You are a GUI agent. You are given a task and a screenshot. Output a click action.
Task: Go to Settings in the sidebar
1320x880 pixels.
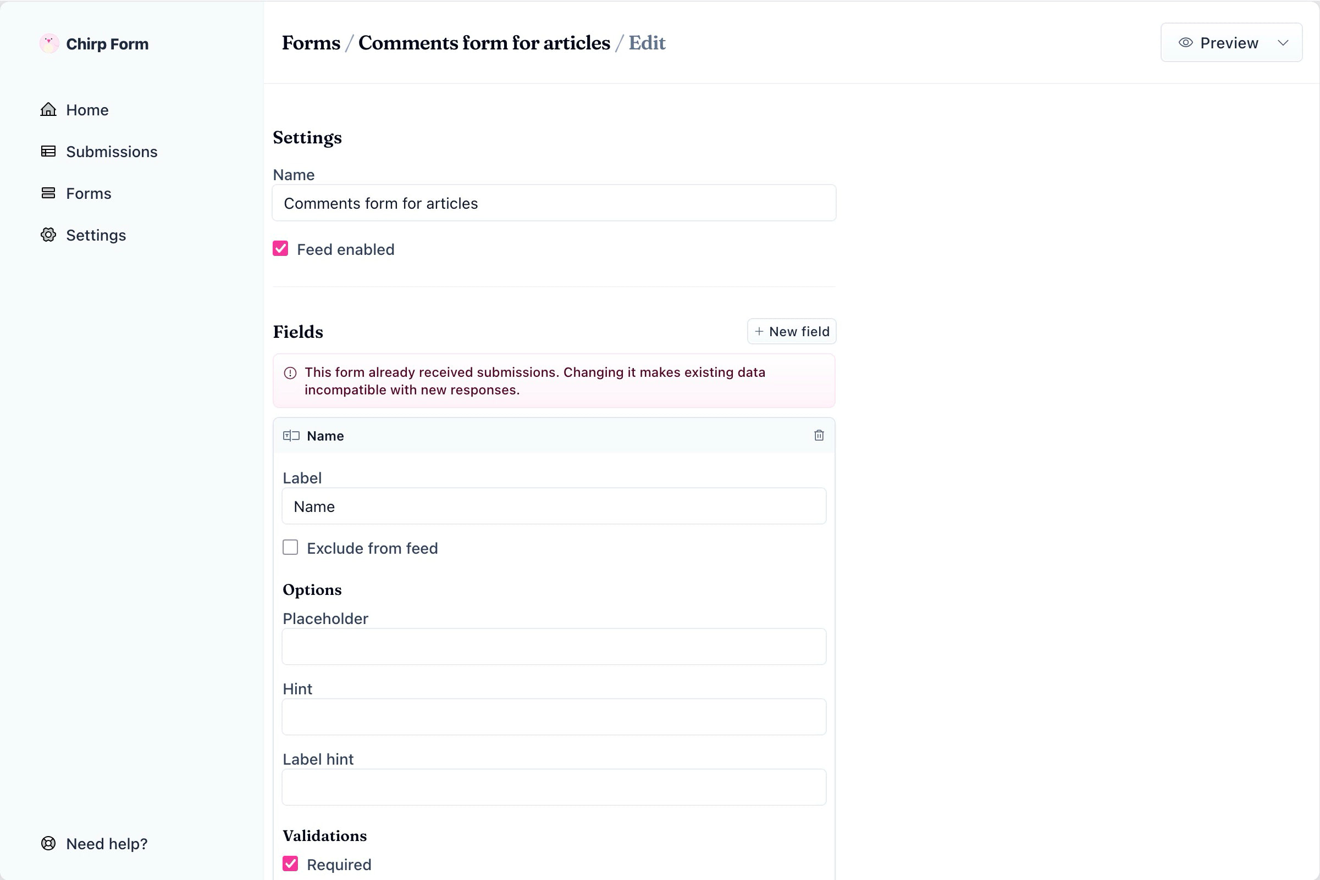[x=96, y=235]
